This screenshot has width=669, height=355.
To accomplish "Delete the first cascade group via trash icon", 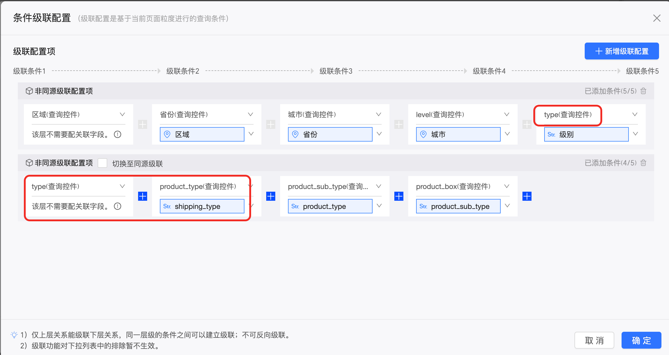I will [643, 91].
